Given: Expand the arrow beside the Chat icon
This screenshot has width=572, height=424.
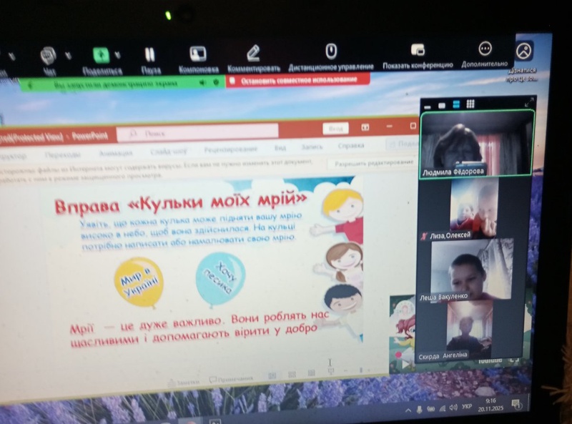Looking at the screenshot, I should 68,55.
